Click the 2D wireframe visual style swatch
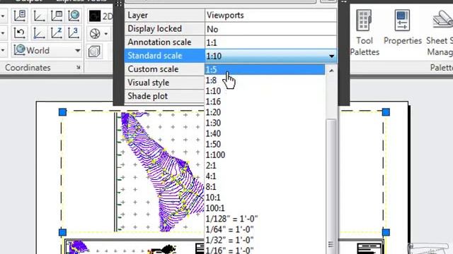Viewport: 453px width, 254px height. [x=95, y=16]
